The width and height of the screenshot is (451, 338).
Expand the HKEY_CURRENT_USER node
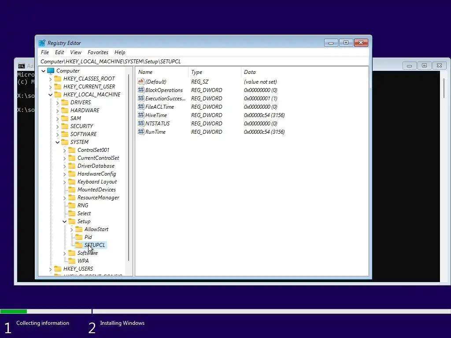51,87
